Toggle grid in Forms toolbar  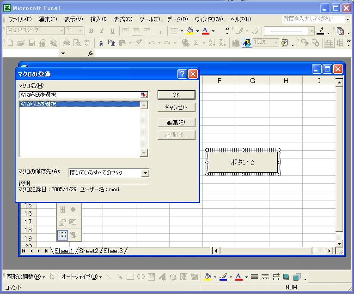tap(62, 235)
